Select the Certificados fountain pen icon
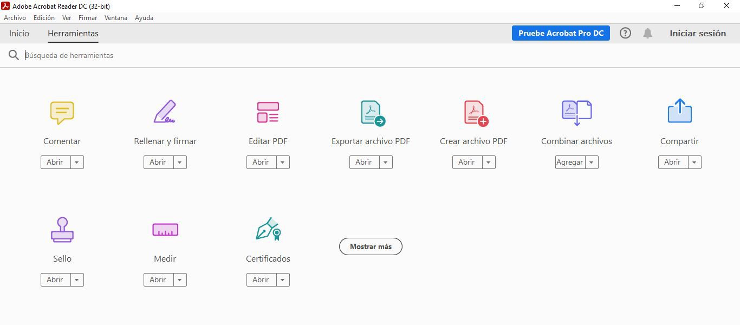Image resolution: width=740 pixels, height=325 pixels. [268, 230]
